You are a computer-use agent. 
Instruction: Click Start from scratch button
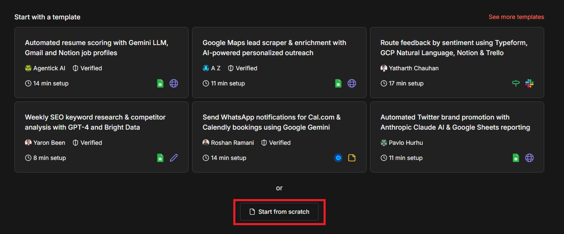tap(279, 212)
